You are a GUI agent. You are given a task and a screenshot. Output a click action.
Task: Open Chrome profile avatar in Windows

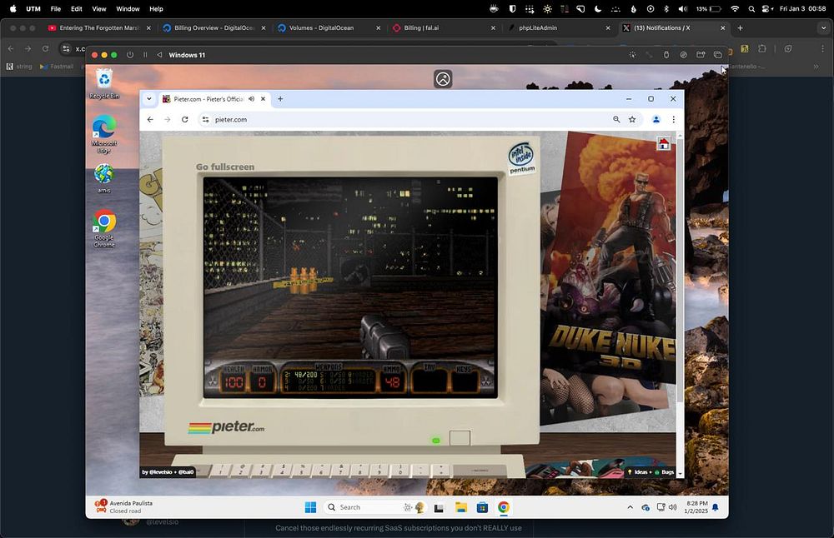click(x=656, y=119)
